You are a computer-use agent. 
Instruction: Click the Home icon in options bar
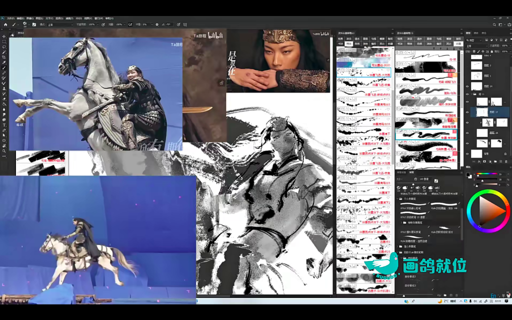click(x=5, y=24)
